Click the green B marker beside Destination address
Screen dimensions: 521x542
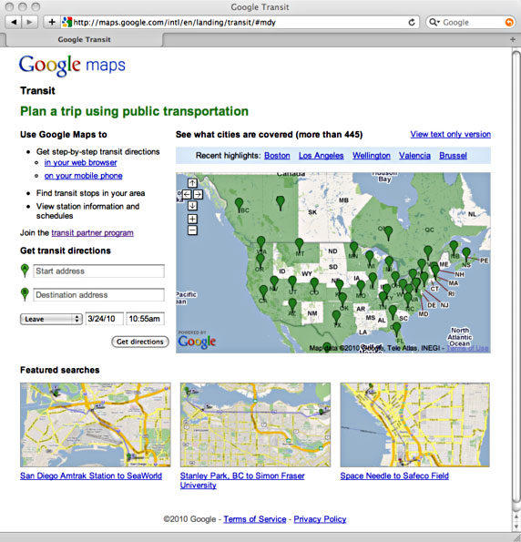pyautogui.click(x=25, y=294)
